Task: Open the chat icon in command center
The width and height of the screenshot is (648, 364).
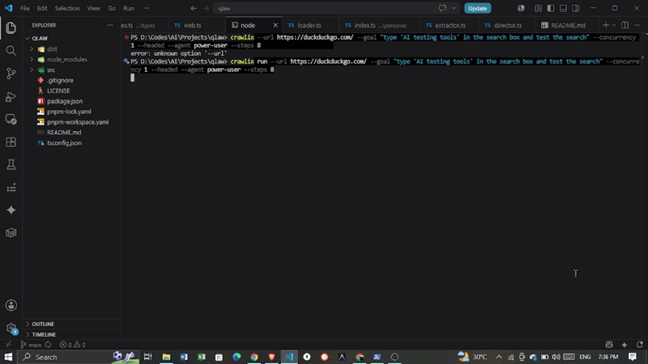Action: tap(442, 8)
